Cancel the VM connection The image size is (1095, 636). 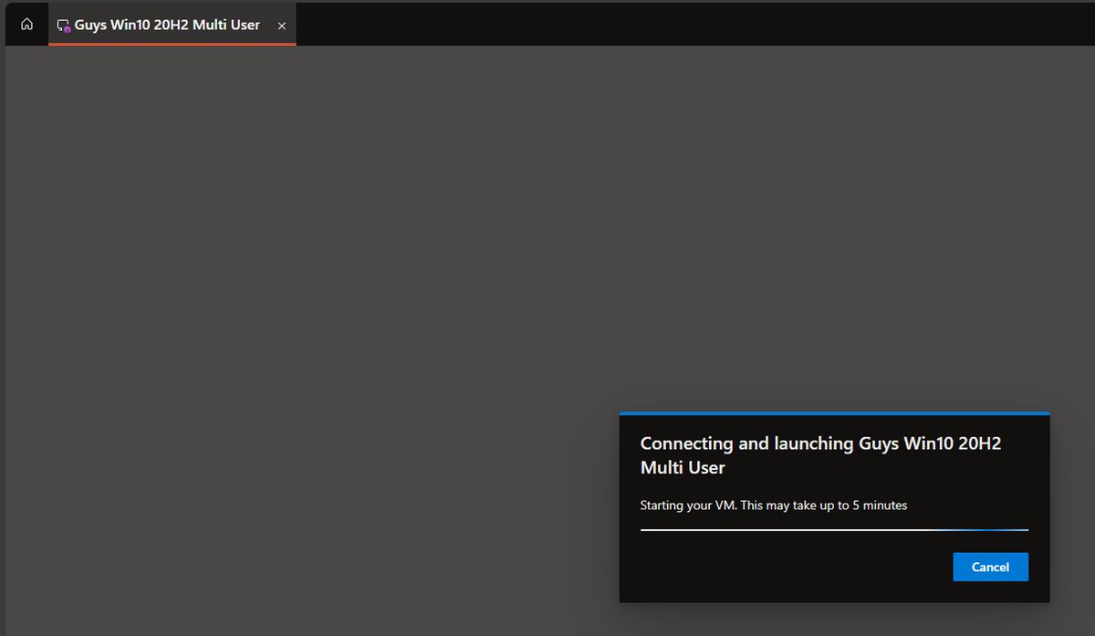pyautogui.click(x=990, y=567)
